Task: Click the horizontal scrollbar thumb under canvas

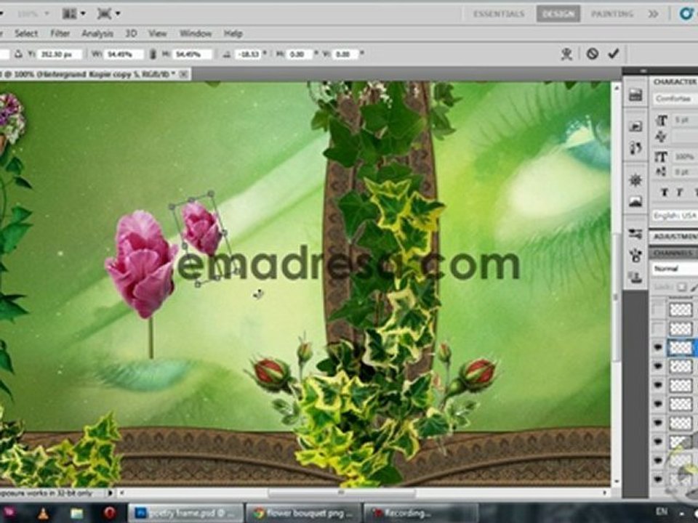Action: [x=342, y=492]
